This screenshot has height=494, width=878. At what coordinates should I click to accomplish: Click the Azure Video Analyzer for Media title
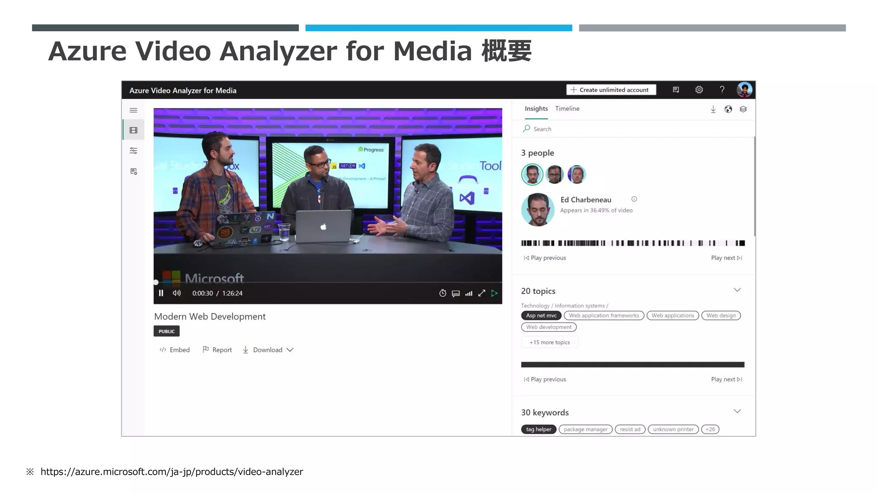[x=183, y=90]
